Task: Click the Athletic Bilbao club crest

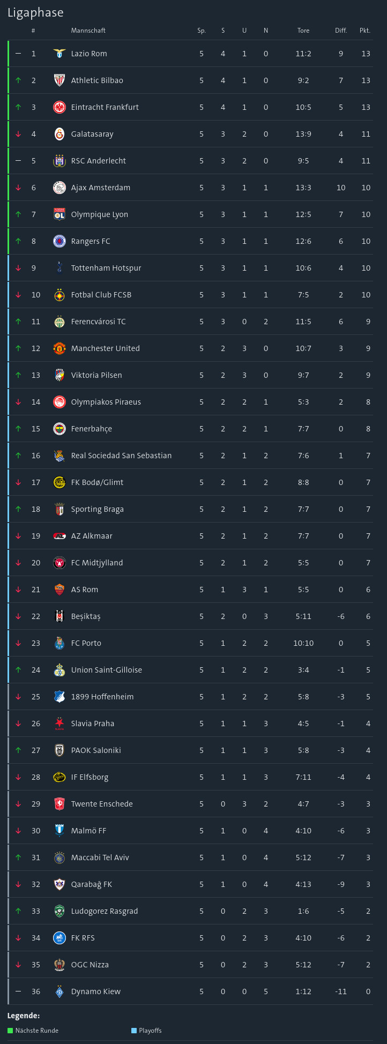Action: 59,80
